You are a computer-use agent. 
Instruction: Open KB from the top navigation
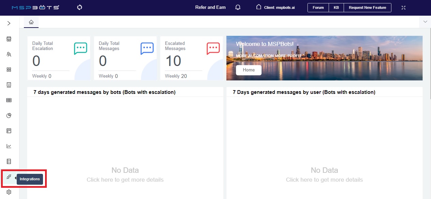(x=336, y=7)
